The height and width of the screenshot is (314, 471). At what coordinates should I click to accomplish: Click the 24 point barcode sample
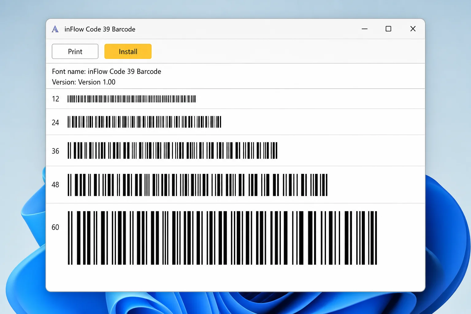pyautogui.click(x=144, y=122)
